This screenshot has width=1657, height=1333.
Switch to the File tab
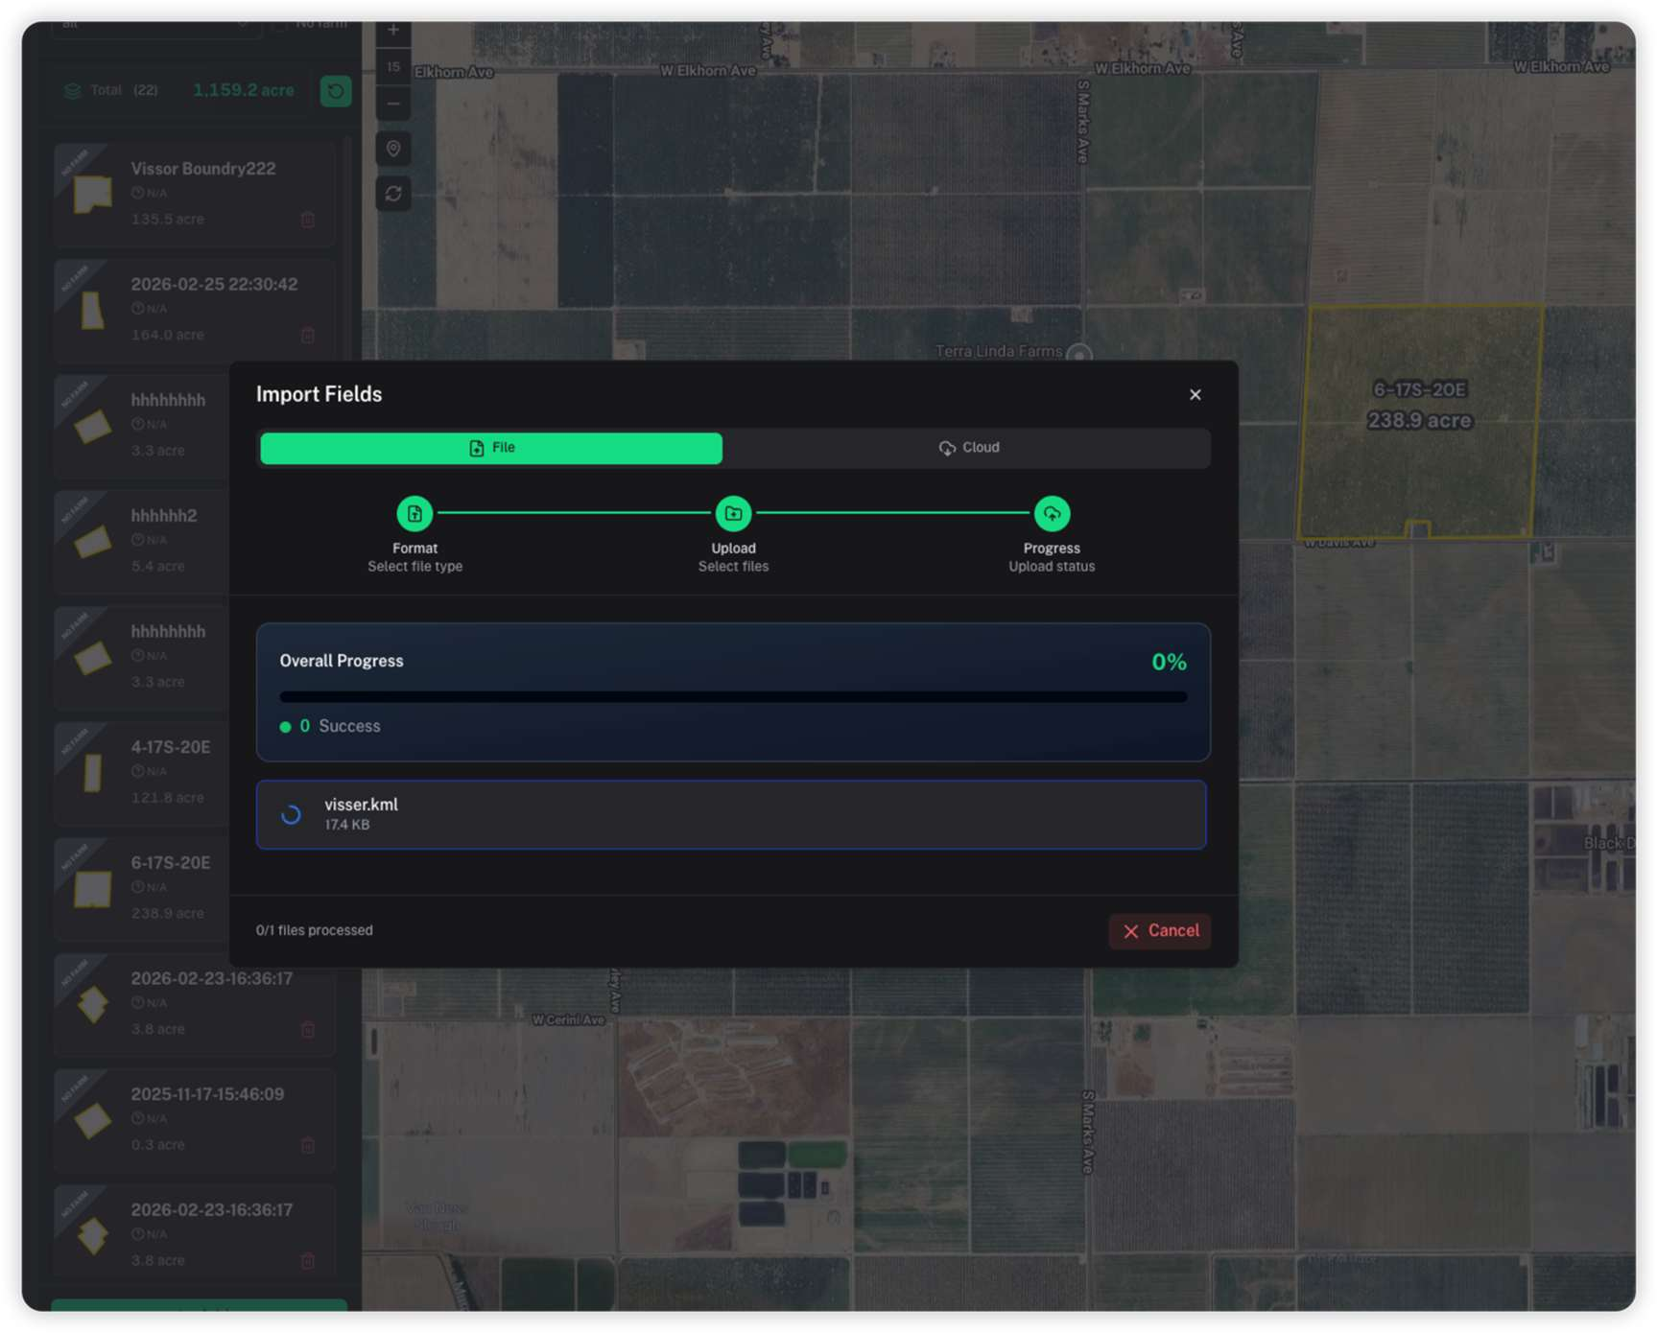pos(491,448)
